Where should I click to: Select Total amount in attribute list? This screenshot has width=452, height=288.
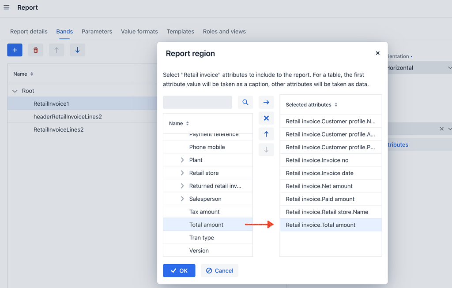208,225
